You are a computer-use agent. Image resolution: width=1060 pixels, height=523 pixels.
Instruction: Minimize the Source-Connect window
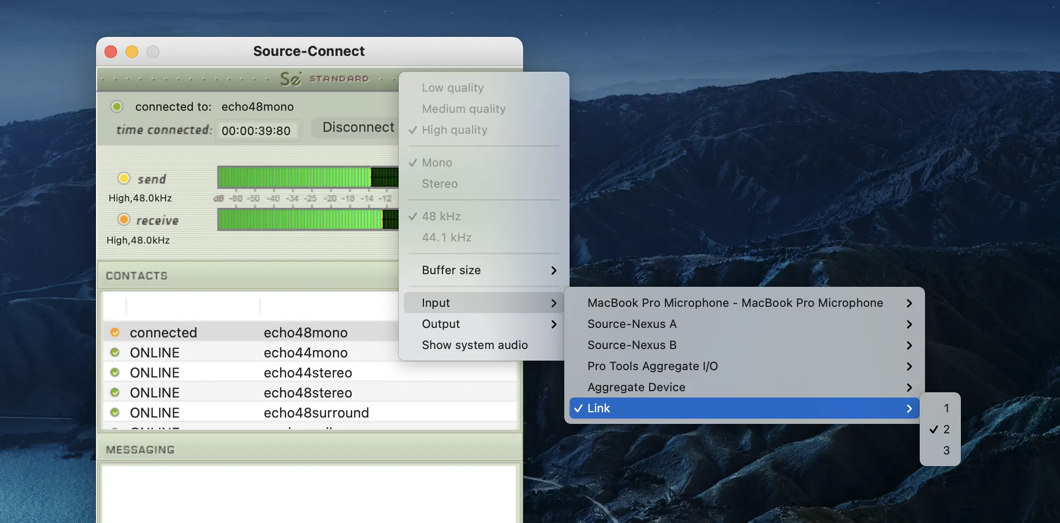pos(132,51)
